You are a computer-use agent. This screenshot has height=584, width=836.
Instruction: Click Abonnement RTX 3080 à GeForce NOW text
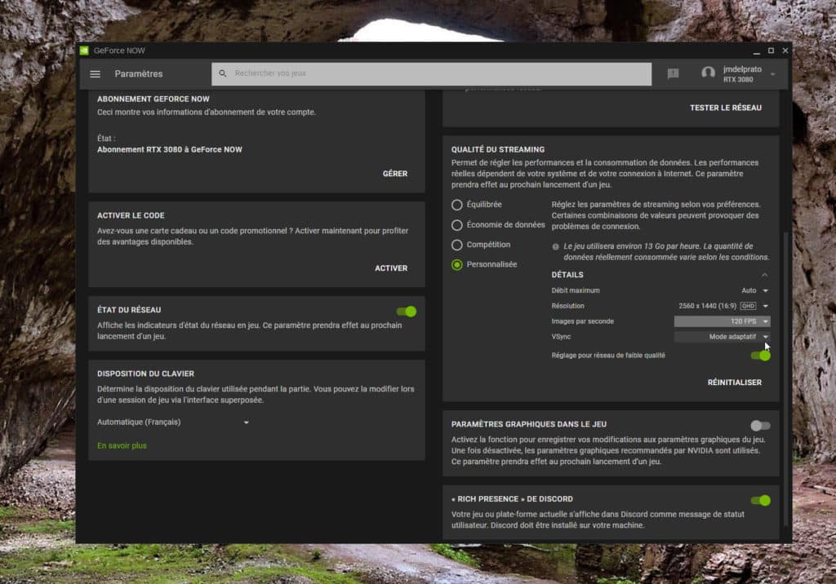(170, 150)
